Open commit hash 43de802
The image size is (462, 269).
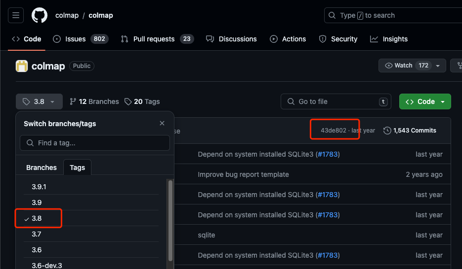point(333,131)
